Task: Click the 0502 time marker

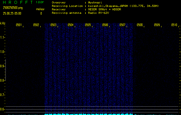Action: 36,25
